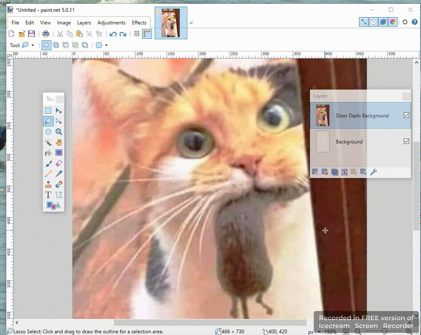Viewport: 421px width, 335px height.
Task: Select the Magic Wand tool
Action: tap(48, 142)
